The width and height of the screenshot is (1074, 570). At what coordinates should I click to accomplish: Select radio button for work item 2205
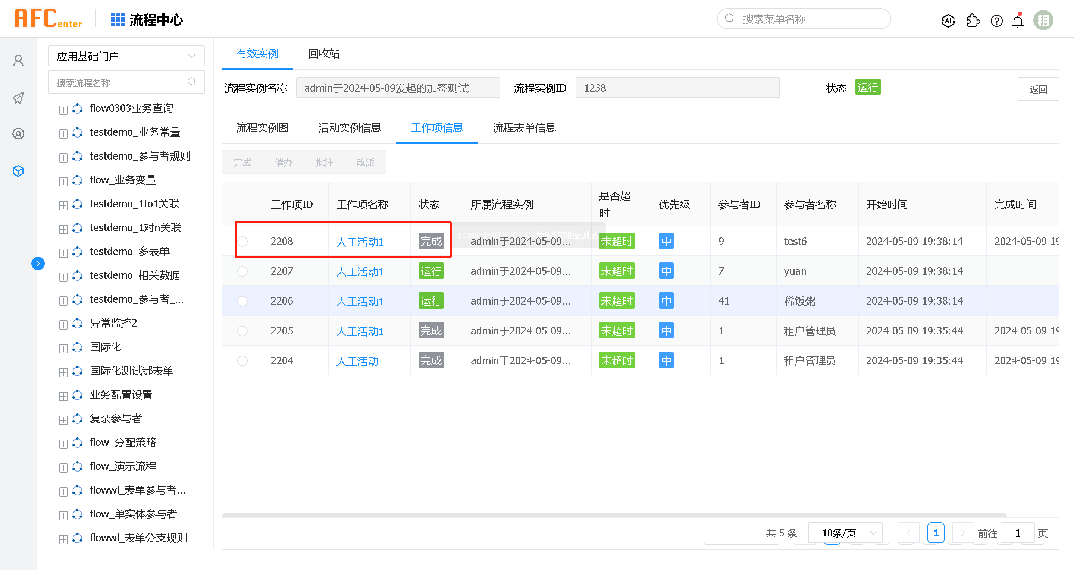click(x=242, y=331)
